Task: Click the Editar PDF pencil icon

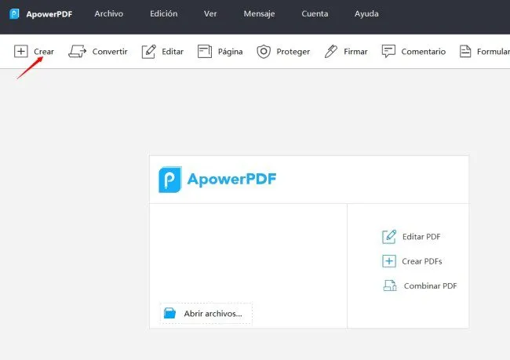Action: click(389, 236)
